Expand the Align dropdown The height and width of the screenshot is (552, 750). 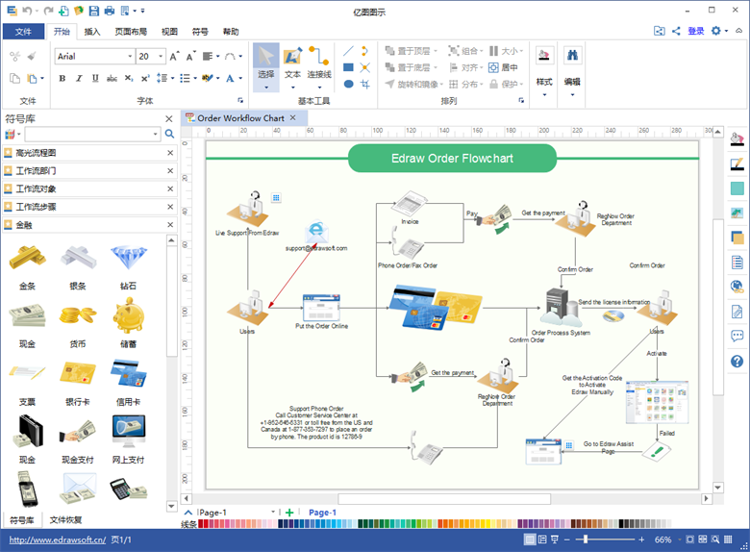(481, 67)
